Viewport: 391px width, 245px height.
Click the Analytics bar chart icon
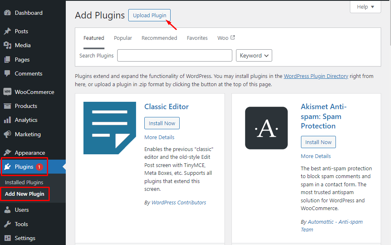7,120
